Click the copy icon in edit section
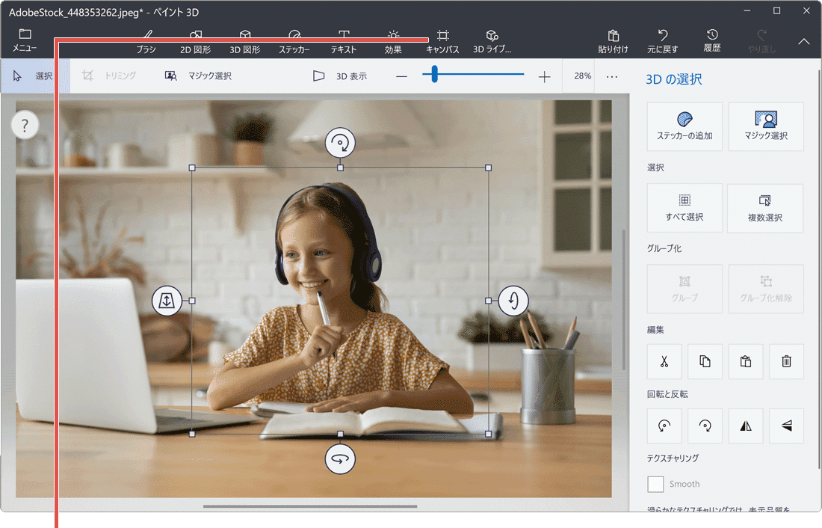The height and width of the screenshot is (528, 822). (705, 361)
